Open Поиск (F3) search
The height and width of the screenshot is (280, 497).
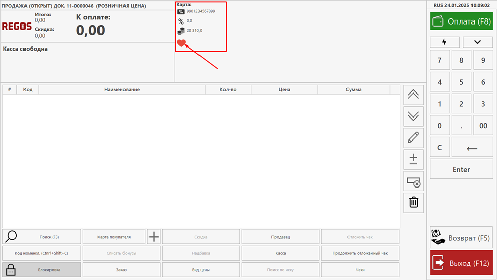(41, 237)
